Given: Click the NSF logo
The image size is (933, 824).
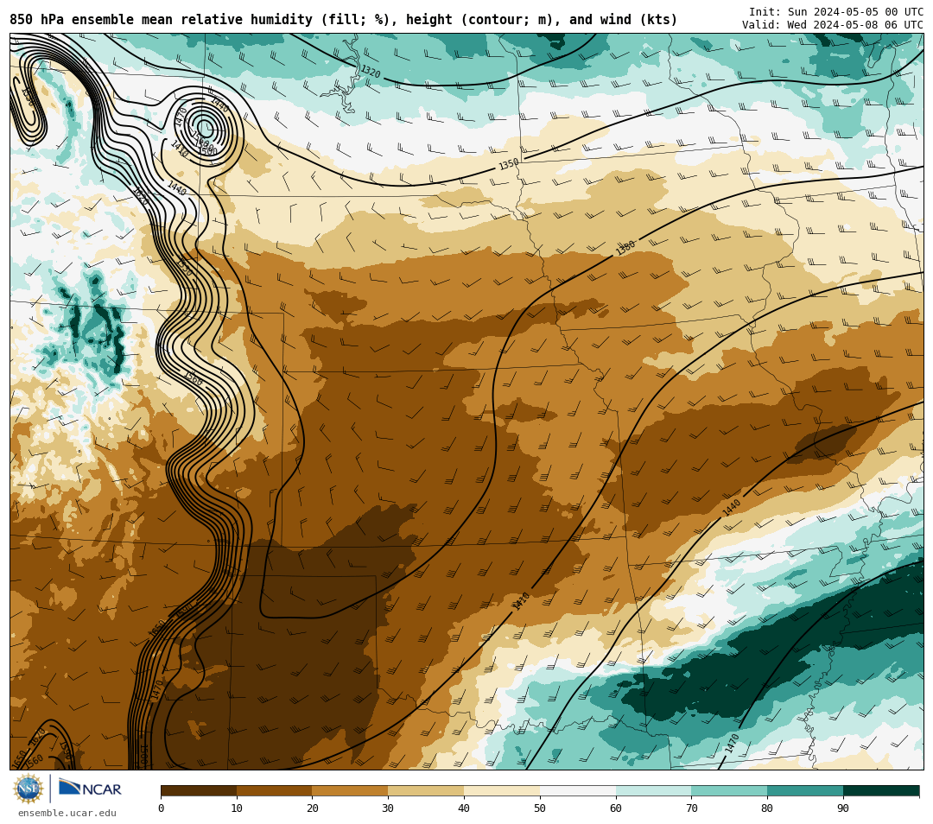Looking at the screenshot, I should tap(28, 789).
